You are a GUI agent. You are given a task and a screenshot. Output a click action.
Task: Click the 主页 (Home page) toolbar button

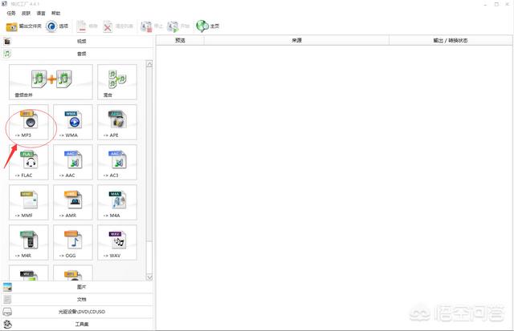[x=208, y=26]
